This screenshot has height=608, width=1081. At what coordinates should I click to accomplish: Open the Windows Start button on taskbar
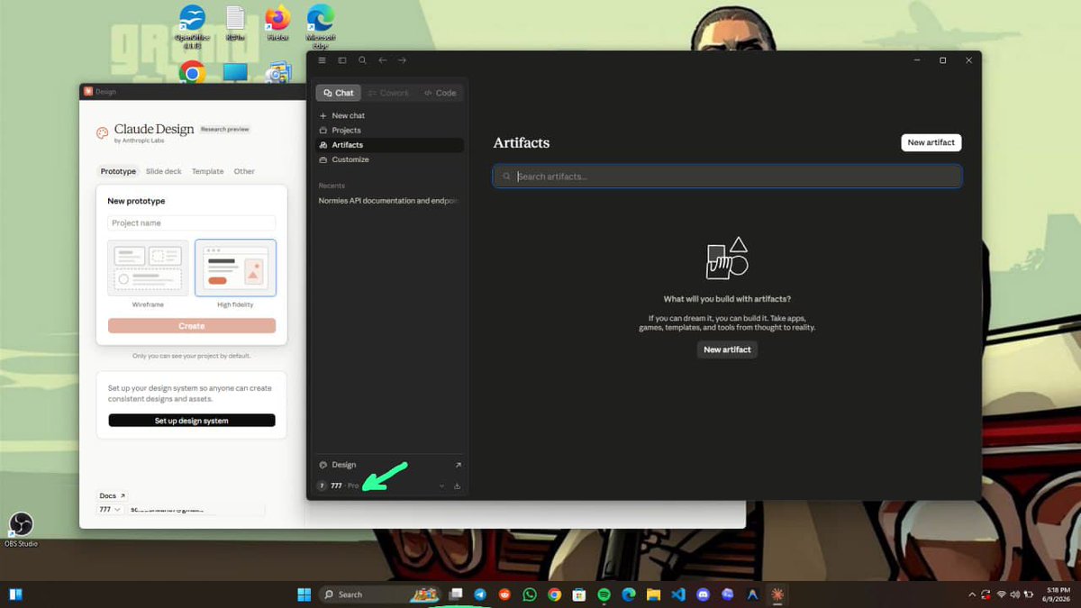click(x=304, y=594)
